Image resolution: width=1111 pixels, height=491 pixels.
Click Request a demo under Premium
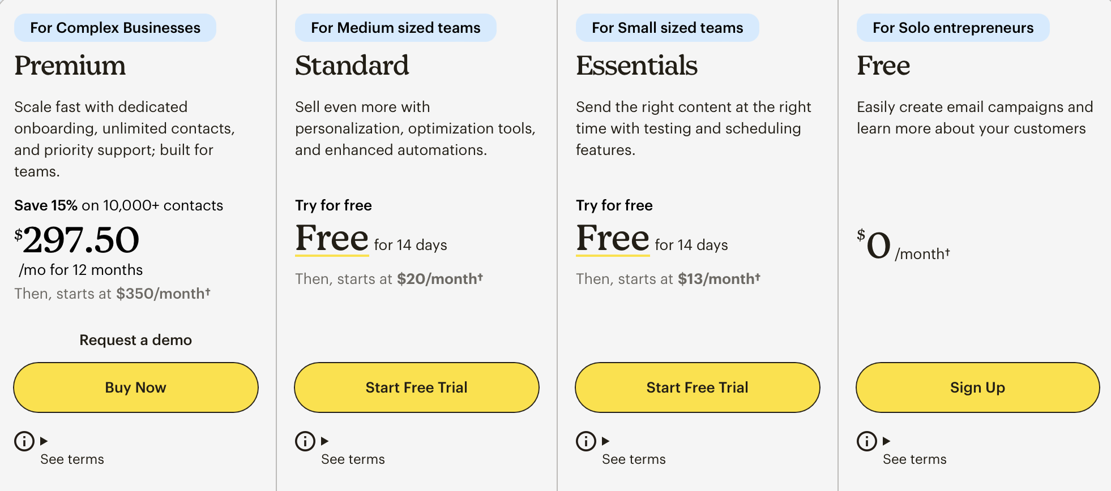pos(135,340)
